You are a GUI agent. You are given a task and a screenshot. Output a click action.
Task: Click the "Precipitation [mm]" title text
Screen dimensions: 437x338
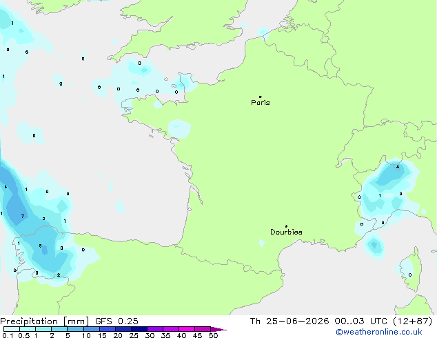click(x=45, y=321)
